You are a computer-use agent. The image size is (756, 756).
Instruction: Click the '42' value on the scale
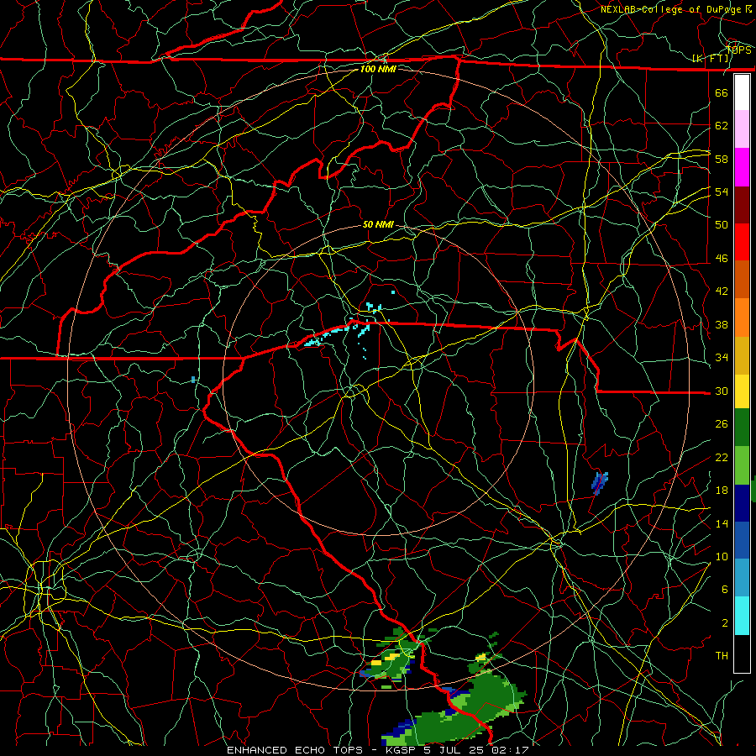coord(722,291)
